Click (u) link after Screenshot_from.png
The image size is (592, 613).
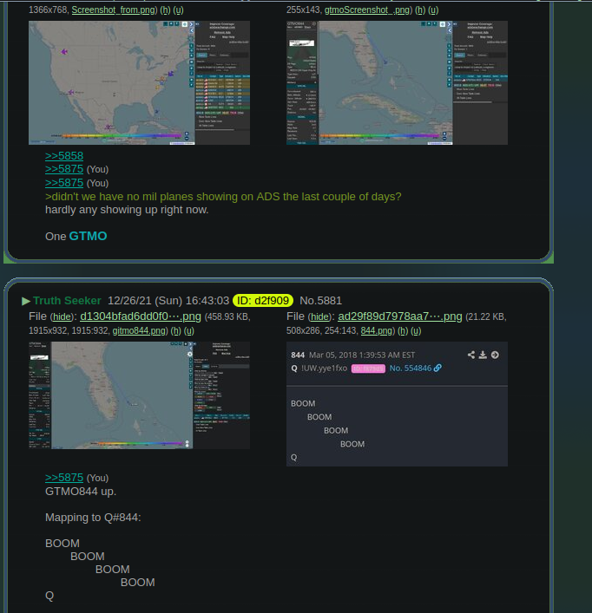178,10
